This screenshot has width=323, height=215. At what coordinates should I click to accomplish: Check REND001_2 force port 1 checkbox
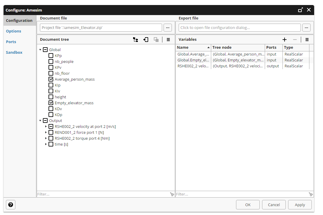click(x=51, y=132)
